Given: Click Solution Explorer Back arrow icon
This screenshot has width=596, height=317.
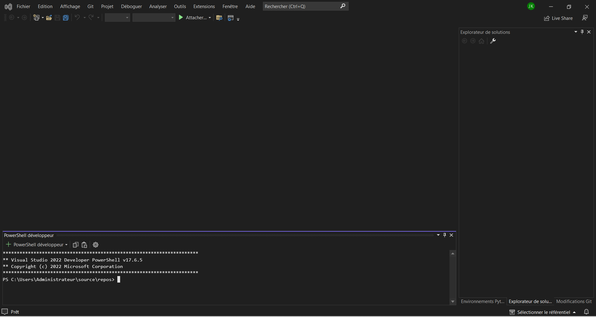Looking at the screenshot, I should [465, 41].
